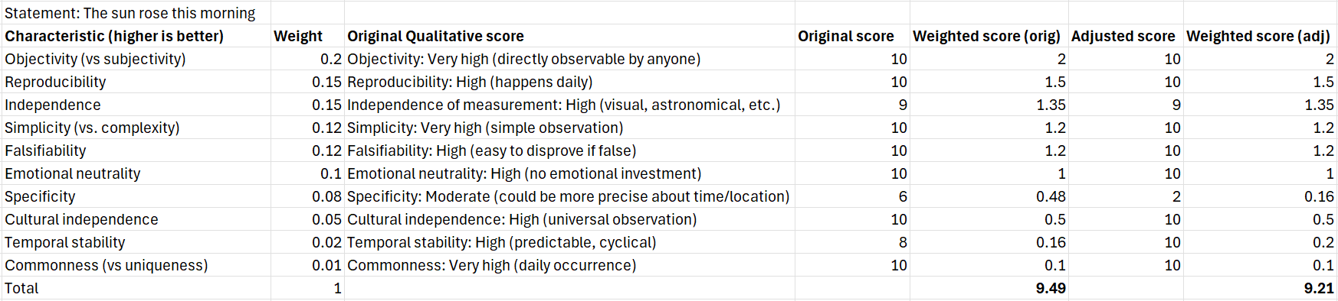Click the Original Qualitative score header
The image size is (1338, 301).
569,36
